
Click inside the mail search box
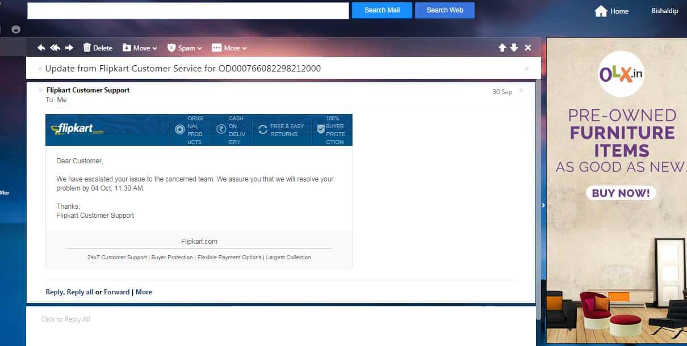(188, 11)
